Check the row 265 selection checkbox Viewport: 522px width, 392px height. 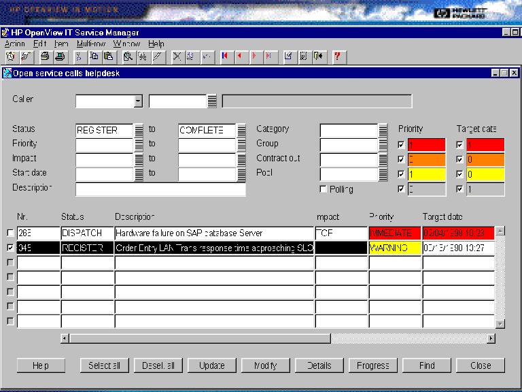tap(10, 233)
